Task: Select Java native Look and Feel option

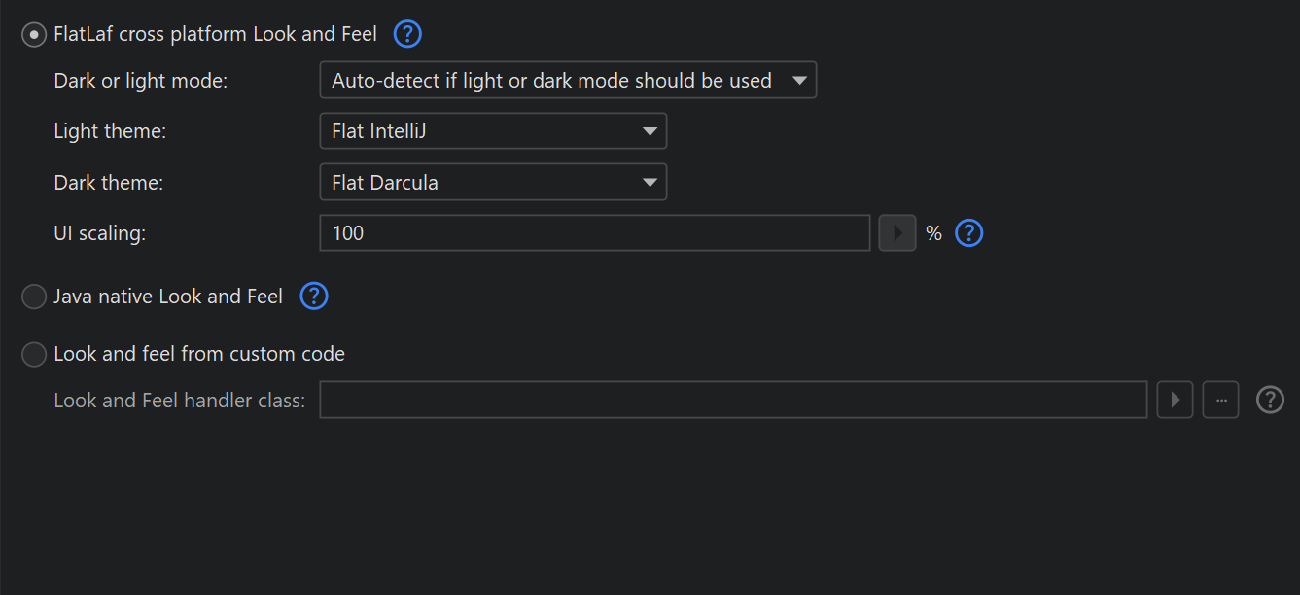Action: coord(34,297)
